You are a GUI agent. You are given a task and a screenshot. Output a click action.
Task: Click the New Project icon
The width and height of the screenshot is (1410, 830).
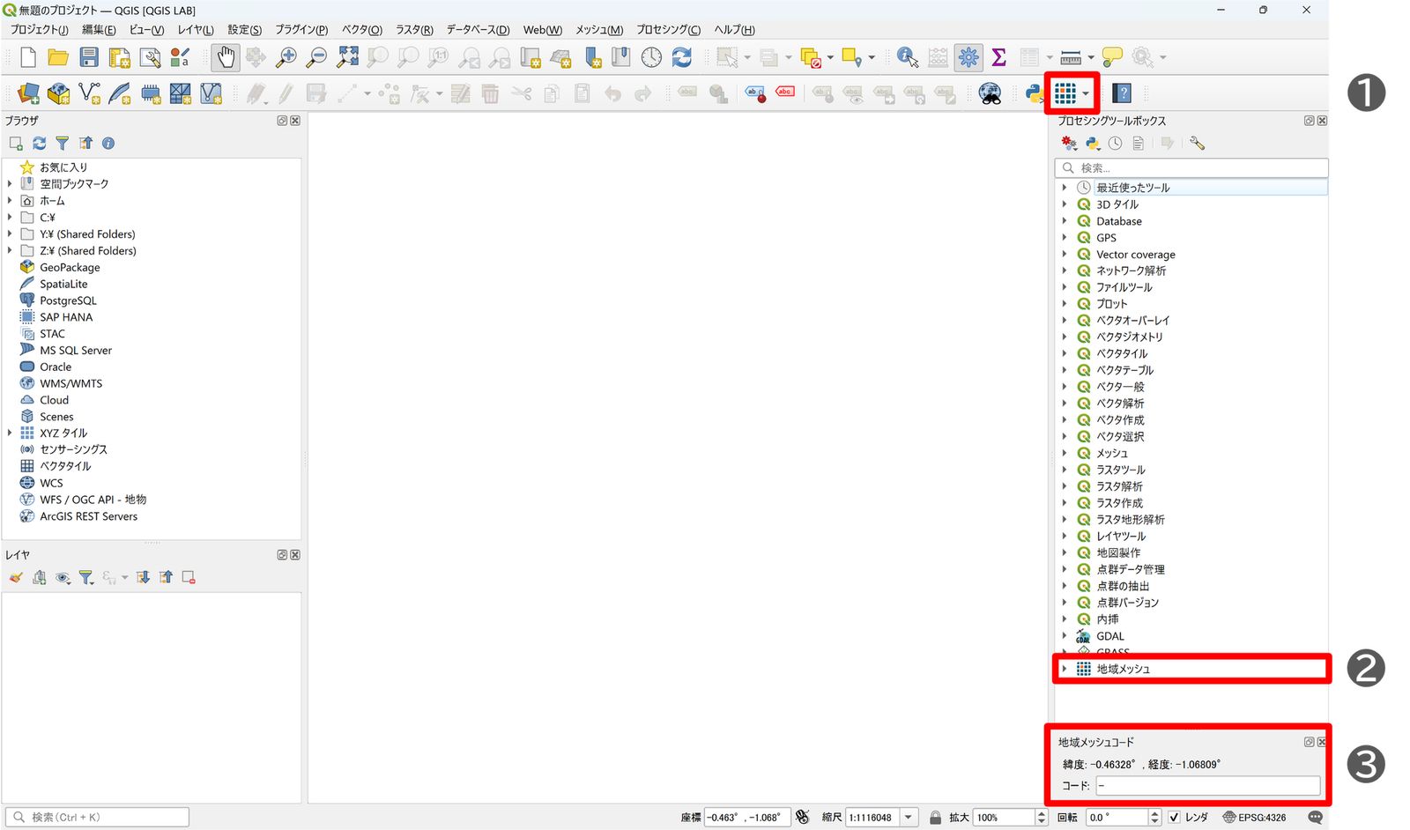click(28, 57)
